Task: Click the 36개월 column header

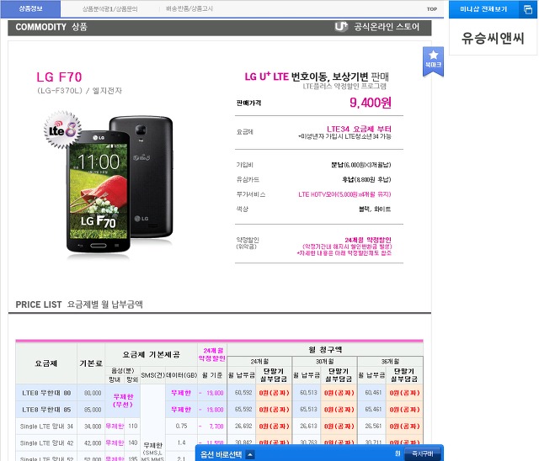Action: [x=390, y=361]
